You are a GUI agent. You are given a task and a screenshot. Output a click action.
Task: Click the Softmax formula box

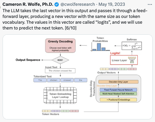click(x=132, y=46)
